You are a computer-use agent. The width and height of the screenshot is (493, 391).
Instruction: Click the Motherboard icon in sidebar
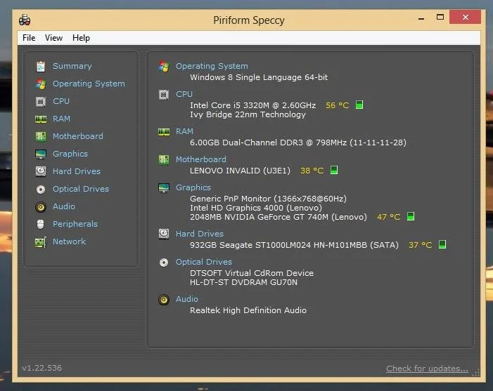41,136
